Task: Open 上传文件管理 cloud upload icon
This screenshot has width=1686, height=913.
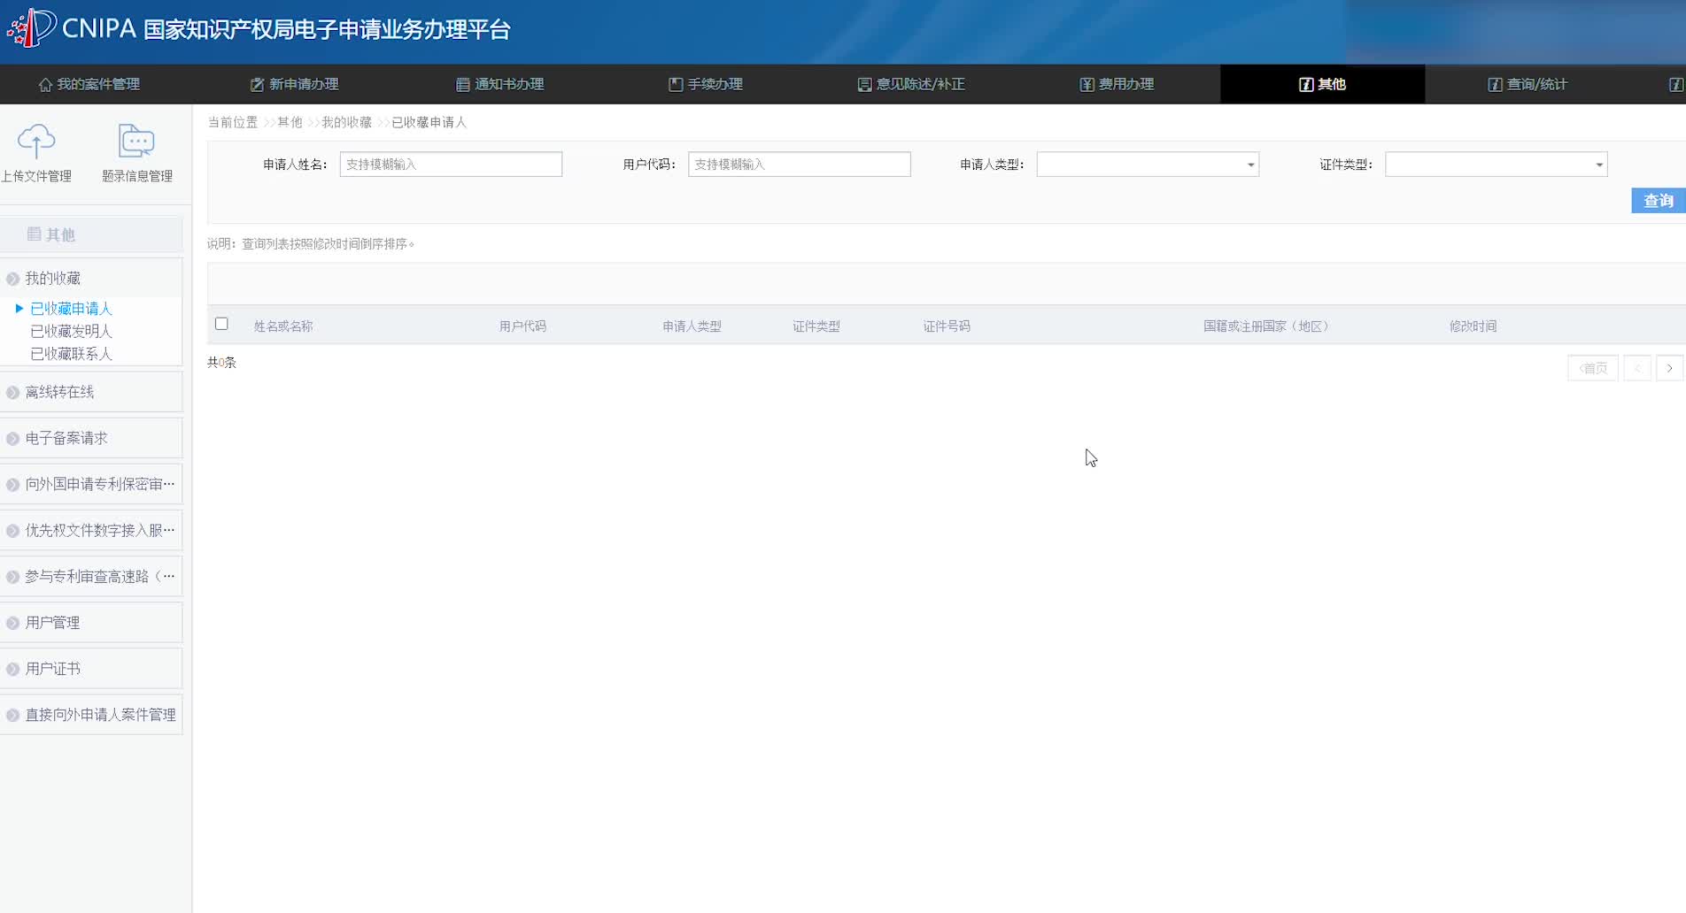Action: point(36,142)
